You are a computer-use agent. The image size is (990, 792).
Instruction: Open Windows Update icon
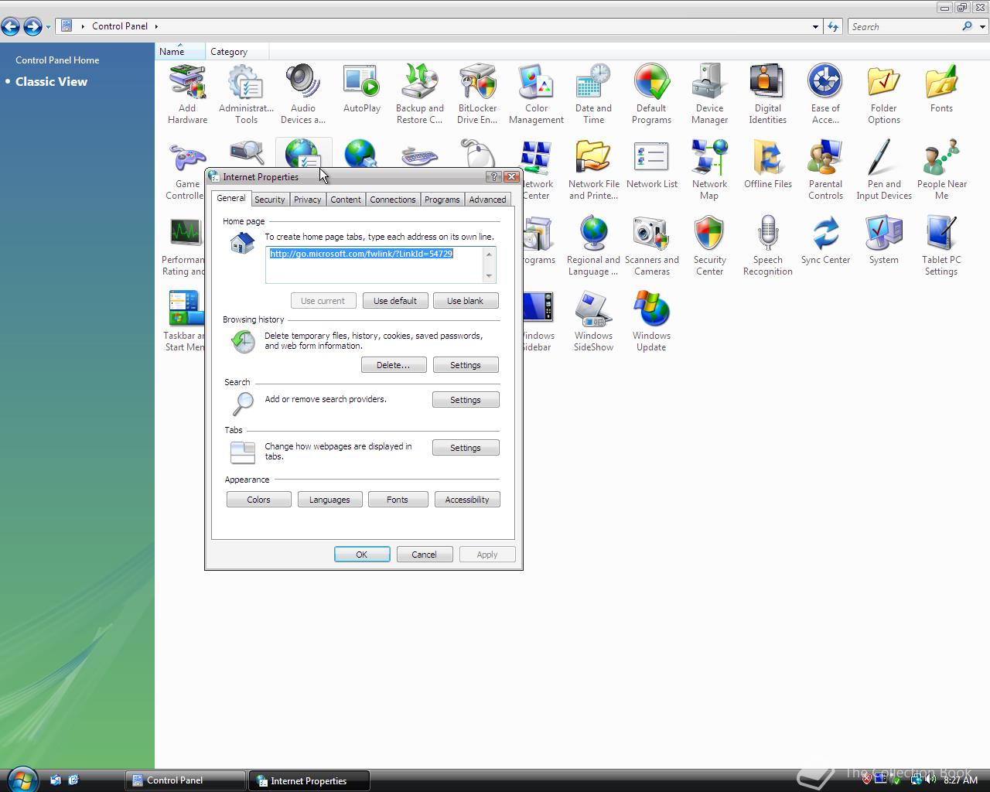click(x=651, y=322)
